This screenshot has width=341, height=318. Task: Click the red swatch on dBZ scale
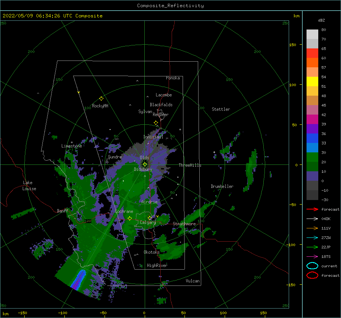(x=312, y=53)
